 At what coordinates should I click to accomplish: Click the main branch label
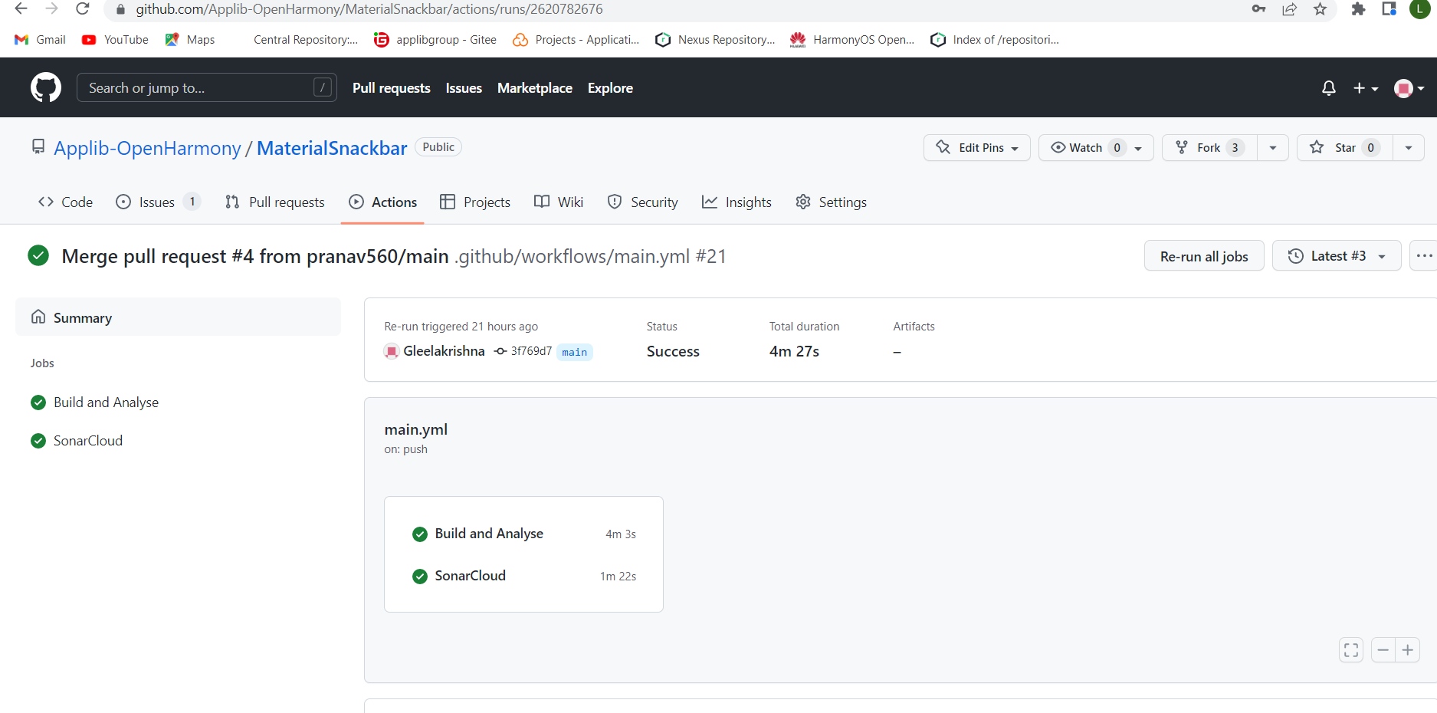tap(574, 352)
